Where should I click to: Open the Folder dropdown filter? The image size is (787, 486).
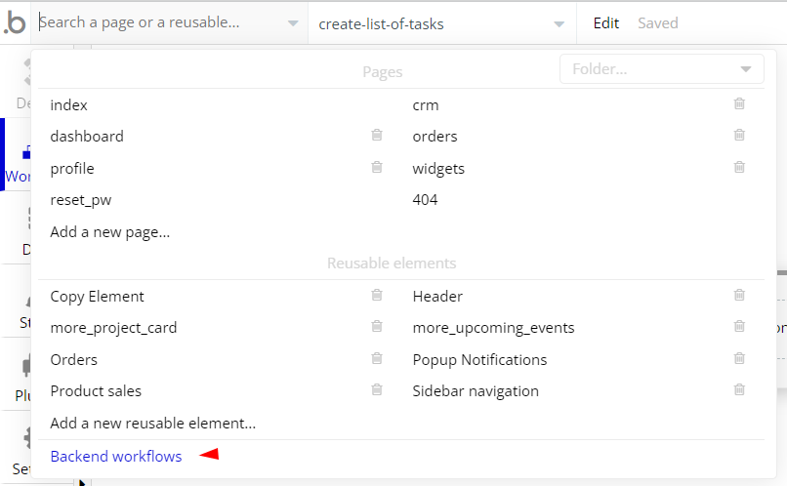(659, 69)
